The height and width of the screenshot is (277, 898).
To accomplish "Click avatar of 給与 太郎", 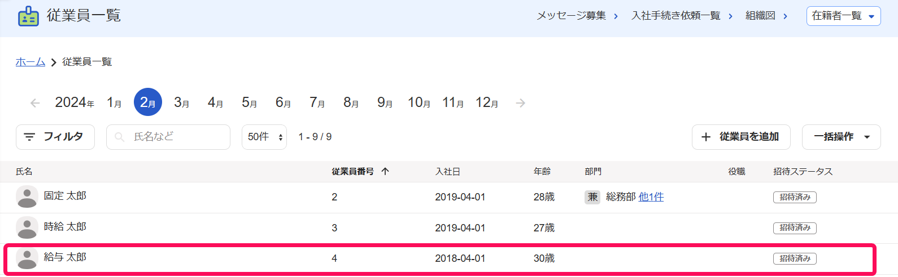I will [27, 258].
